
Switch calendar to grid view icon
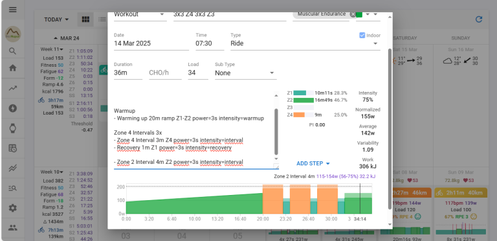coord(85,19)
